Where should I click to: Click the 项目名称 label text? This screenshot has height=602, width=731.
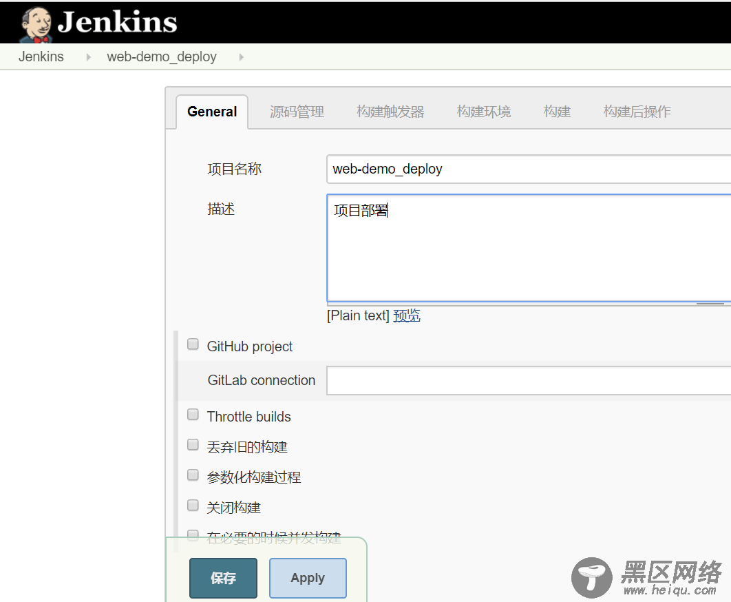(x=235, y=169)
